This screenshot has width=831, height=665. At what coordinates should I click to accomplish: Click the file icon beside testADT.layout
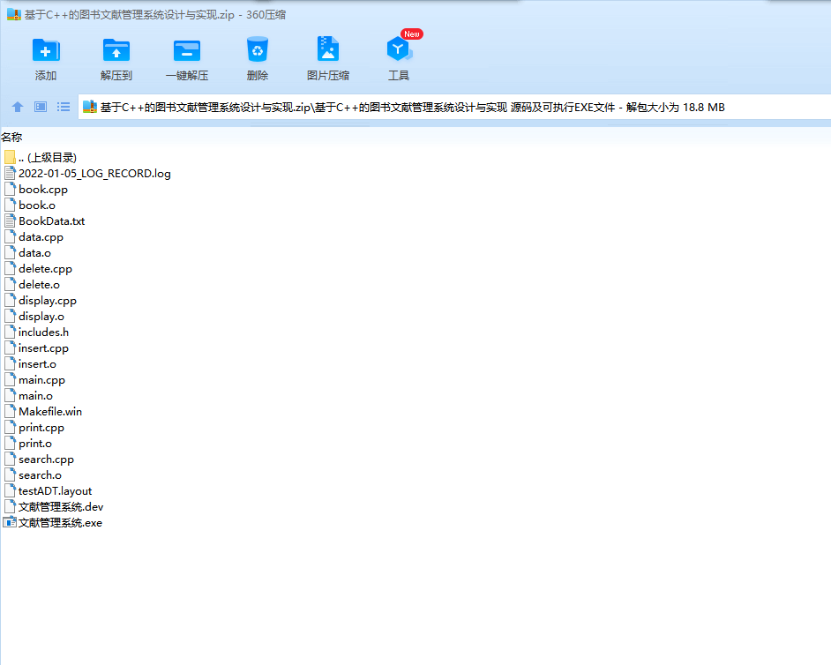[10, 491]
